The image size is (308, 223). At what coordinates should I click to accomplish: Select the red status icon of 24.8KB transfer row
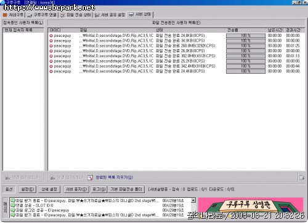51,36
